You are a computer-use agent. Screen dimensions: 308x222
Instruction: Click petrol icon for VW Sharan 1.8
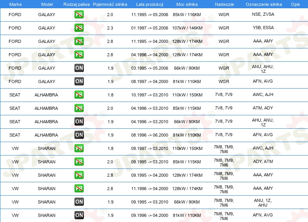pyautogui.click(x=79, y=148)
